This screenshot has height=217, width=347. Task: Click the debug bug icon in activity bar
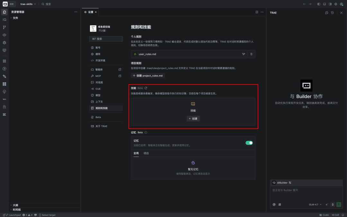click(4, 43)
